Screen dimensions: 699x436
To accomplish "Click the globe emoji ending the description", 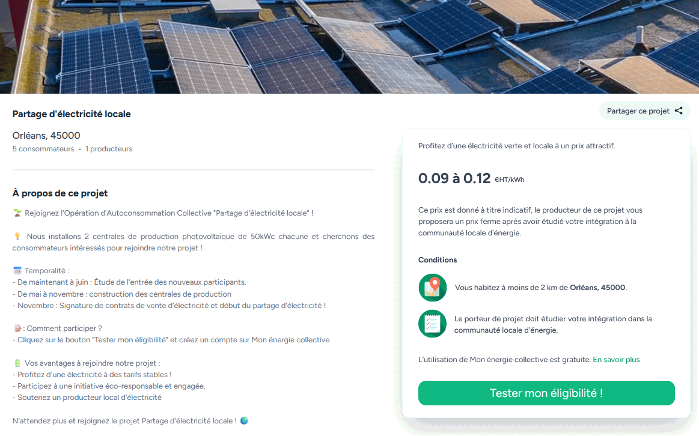I will 244,420.
